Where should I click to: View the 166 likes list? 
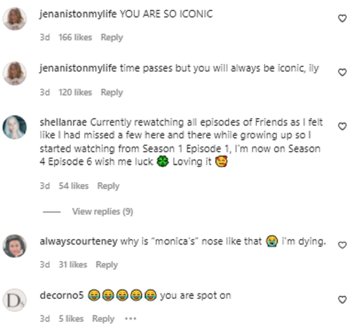pyautogui.click(x=75, y=37)
